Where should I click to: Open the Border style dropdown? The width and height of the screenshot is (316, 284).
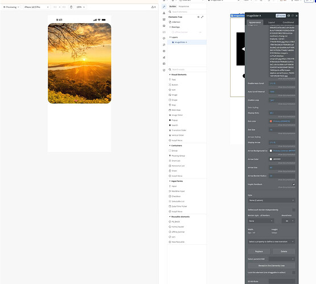pos(261,221)
